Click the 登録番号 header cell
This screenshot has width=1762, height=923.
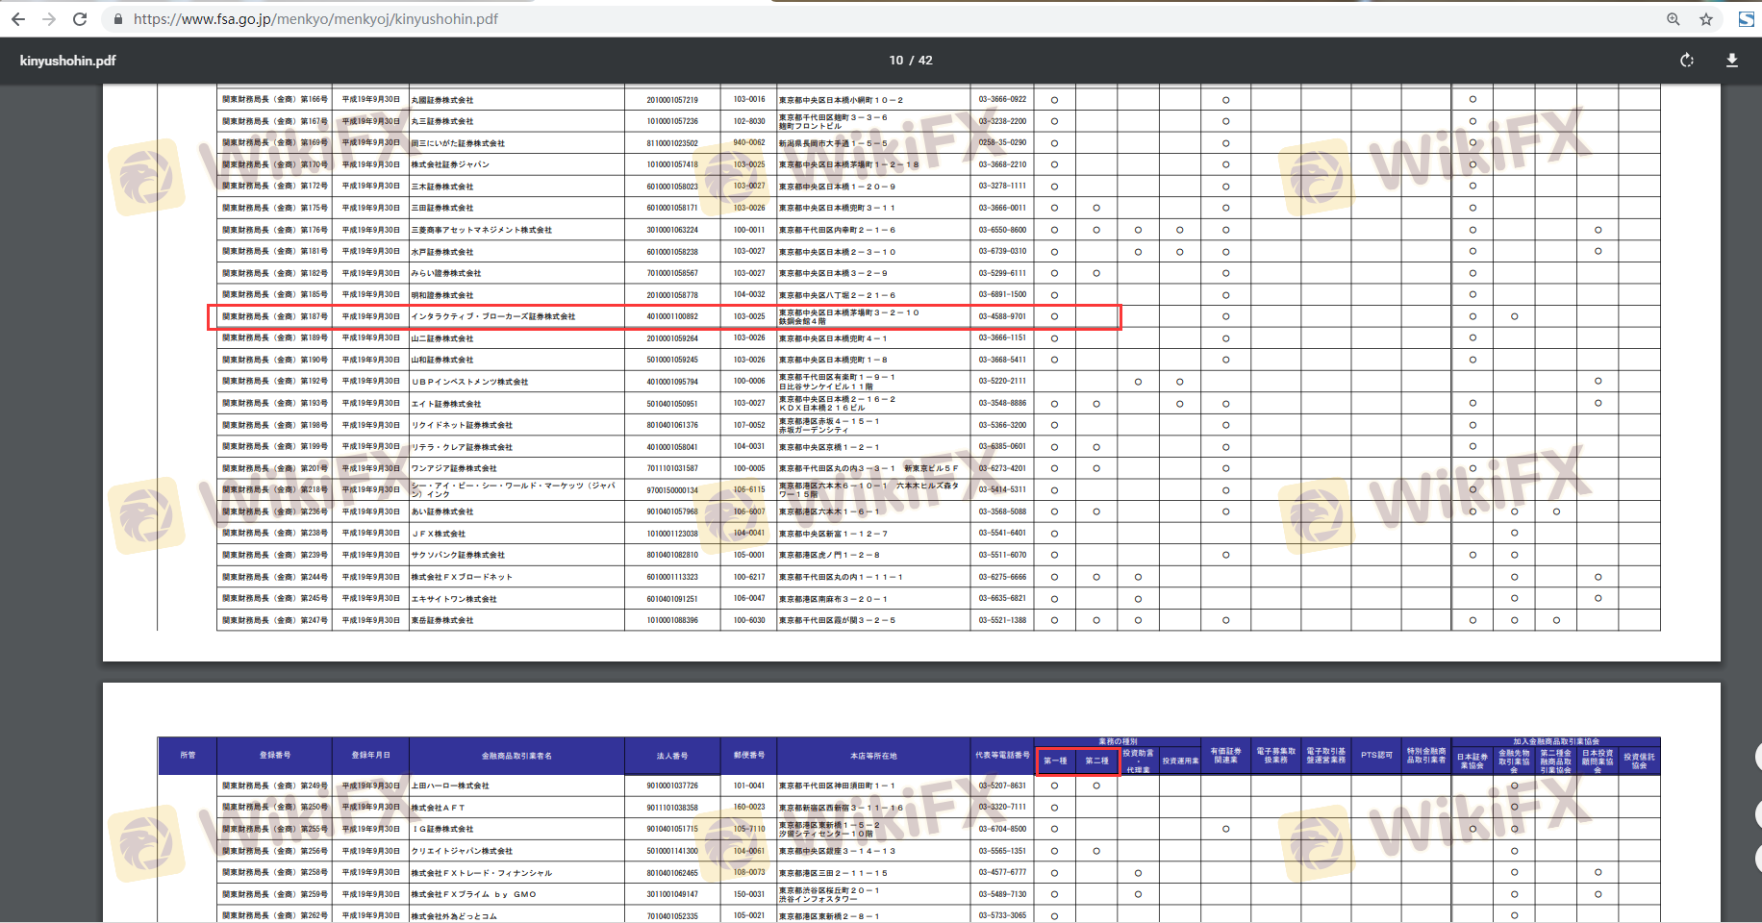274,756
